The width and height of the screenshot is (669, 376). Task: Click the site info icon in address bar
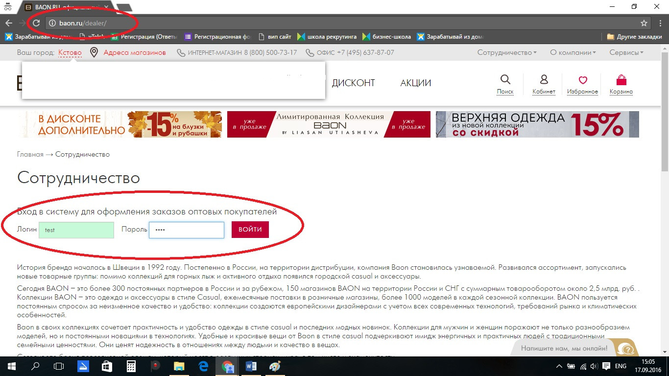[x=53, y=23]
